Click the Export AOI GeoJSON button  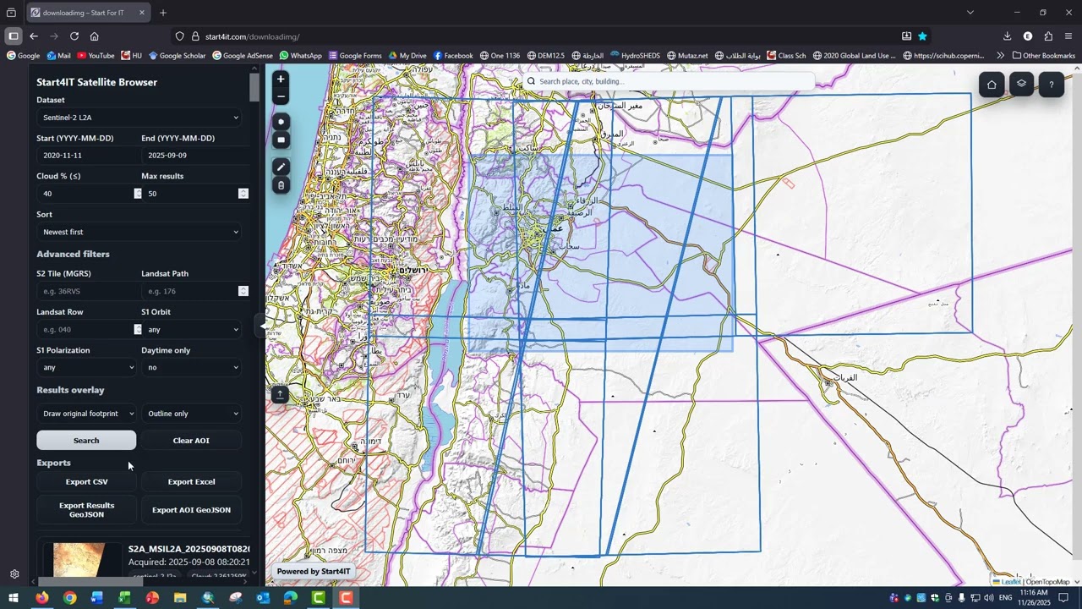[191, 510]
